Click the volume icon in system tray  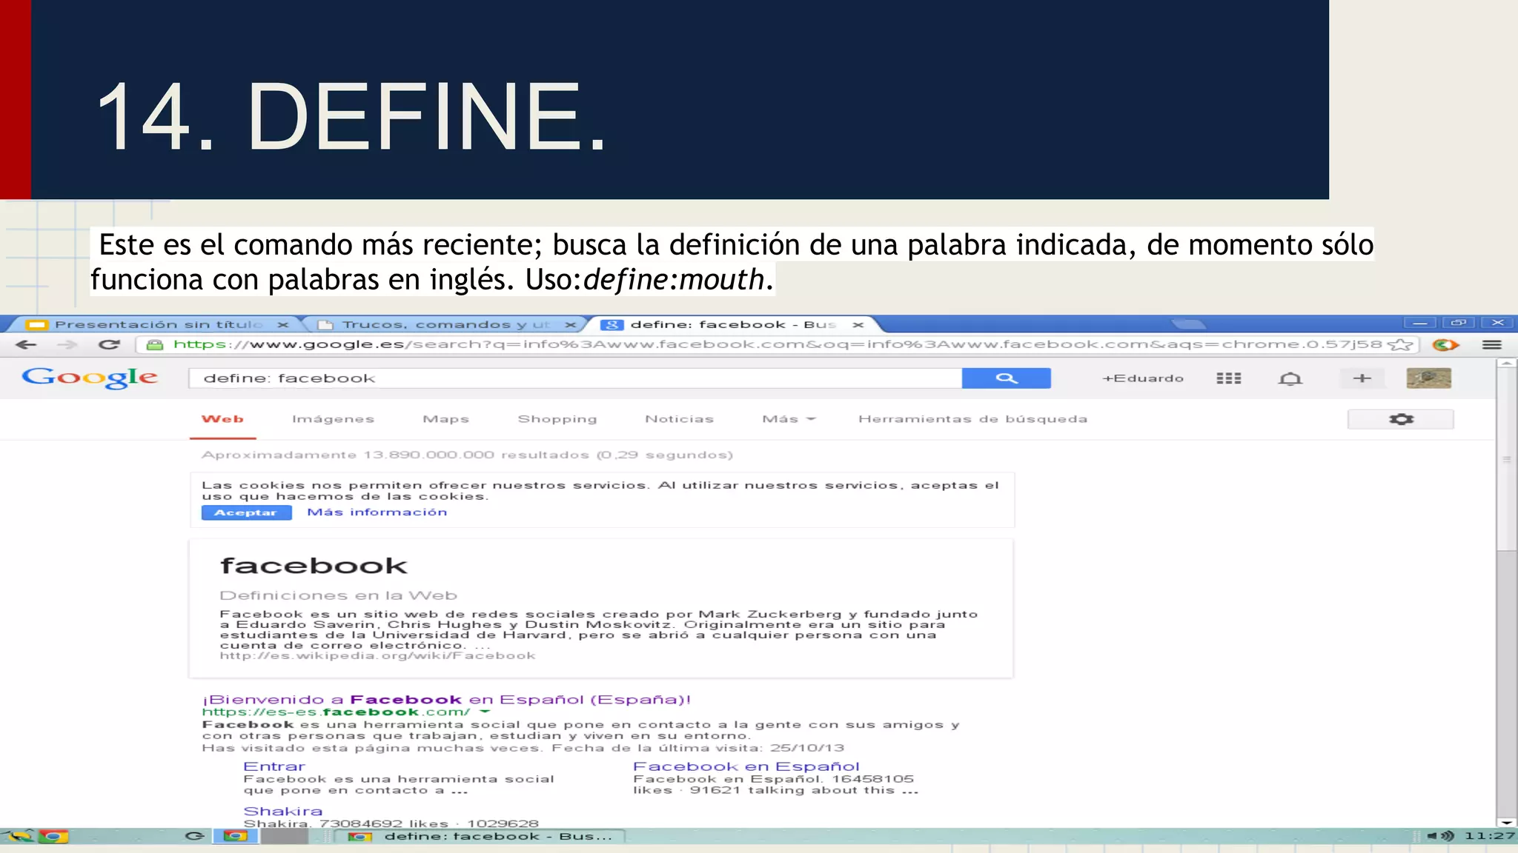coord(1441,836)
